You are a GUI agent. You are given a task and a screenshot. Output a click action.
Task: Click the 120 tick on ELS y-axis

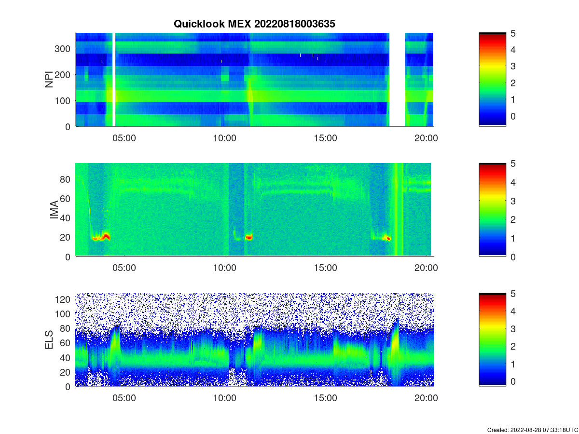tap(64, 299)
